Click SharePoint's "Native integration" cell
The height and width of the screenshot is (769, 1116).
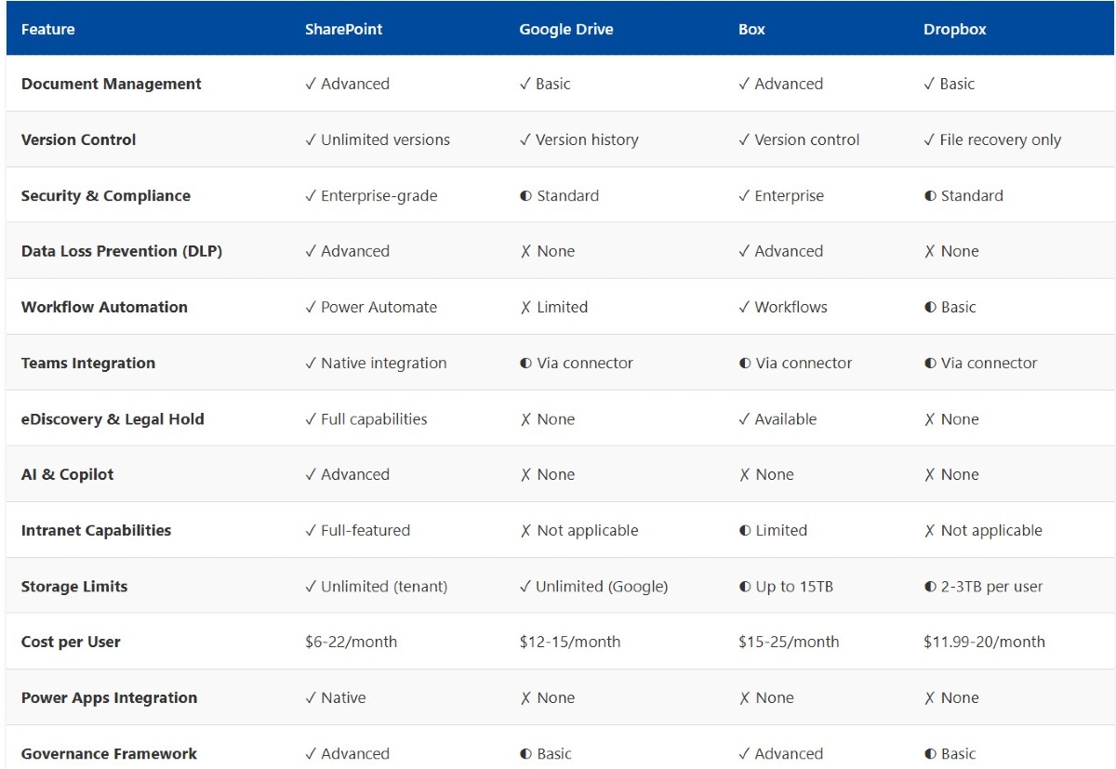point(376,363)
